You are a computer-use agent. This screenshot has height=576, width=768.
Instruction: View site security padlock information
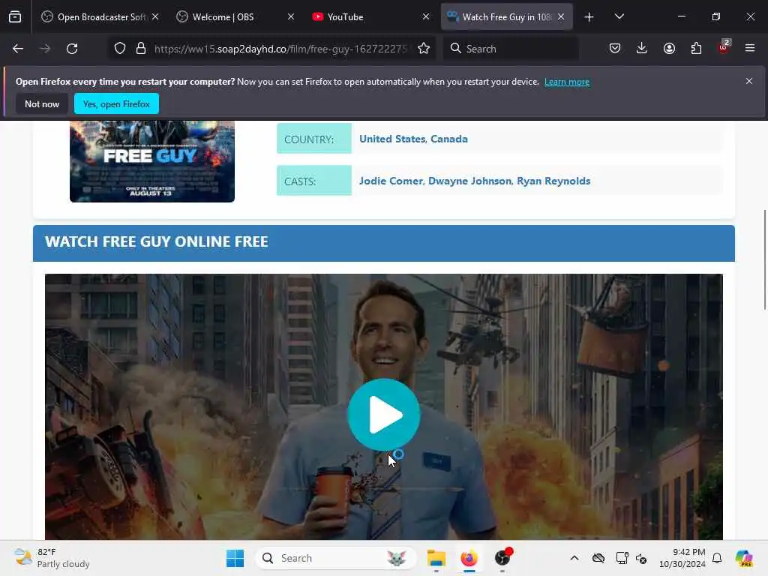click(141, 49)
